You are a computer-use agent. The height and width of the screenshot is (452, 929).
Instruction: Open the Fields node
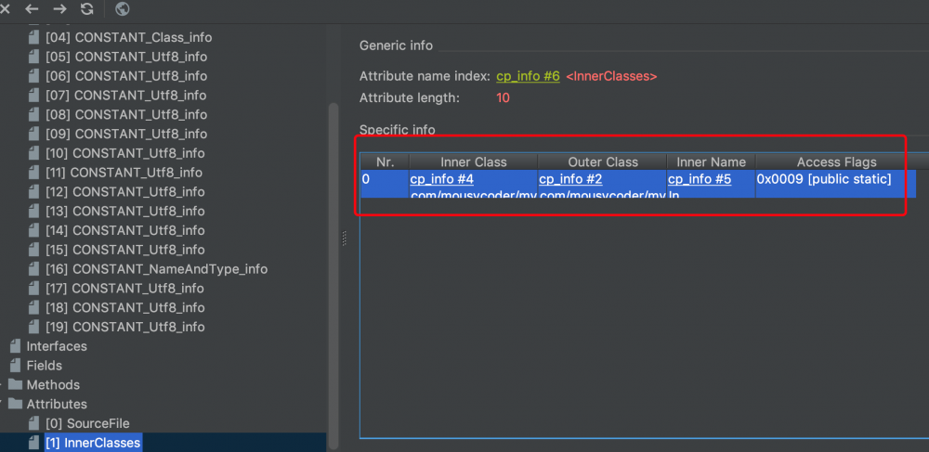(x=44, y=366)
